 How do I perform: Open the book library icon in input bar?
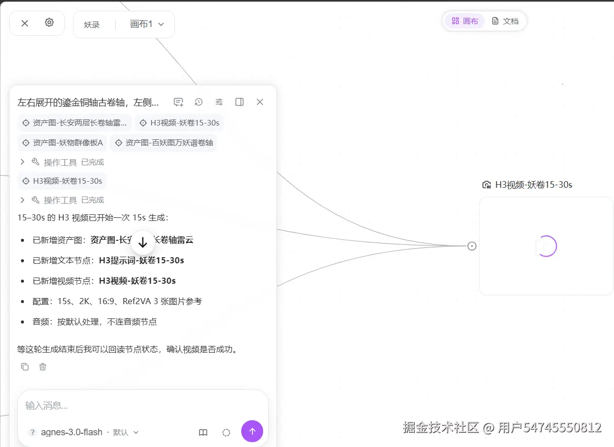pos(203,432)
